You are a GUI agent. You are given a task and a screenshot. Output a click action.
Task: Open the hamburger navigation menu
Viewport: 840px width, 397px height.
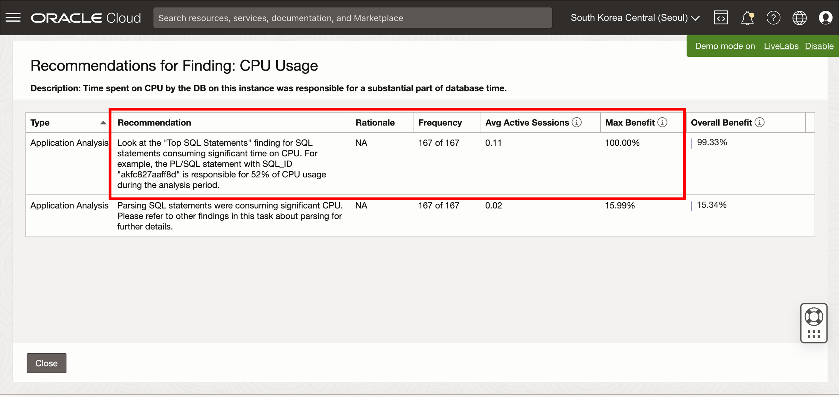[x=13, y=18]
